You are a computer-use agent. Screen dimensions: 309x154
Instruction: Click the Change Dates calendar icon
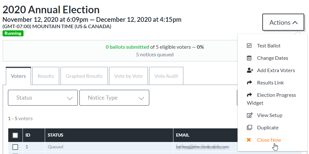249,58
